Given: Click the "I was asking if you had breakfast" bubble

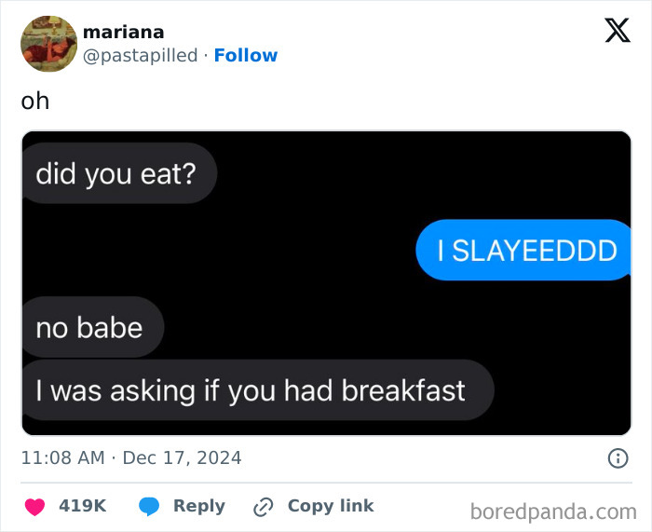Looking at the screenshot, I should click(x=251, y=389).
